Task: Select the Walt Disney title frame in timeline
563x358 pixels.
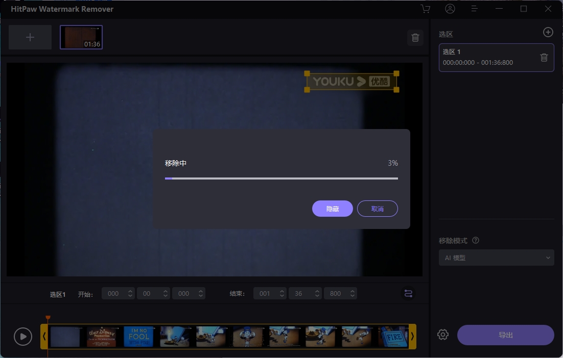Action: [102, 337]
